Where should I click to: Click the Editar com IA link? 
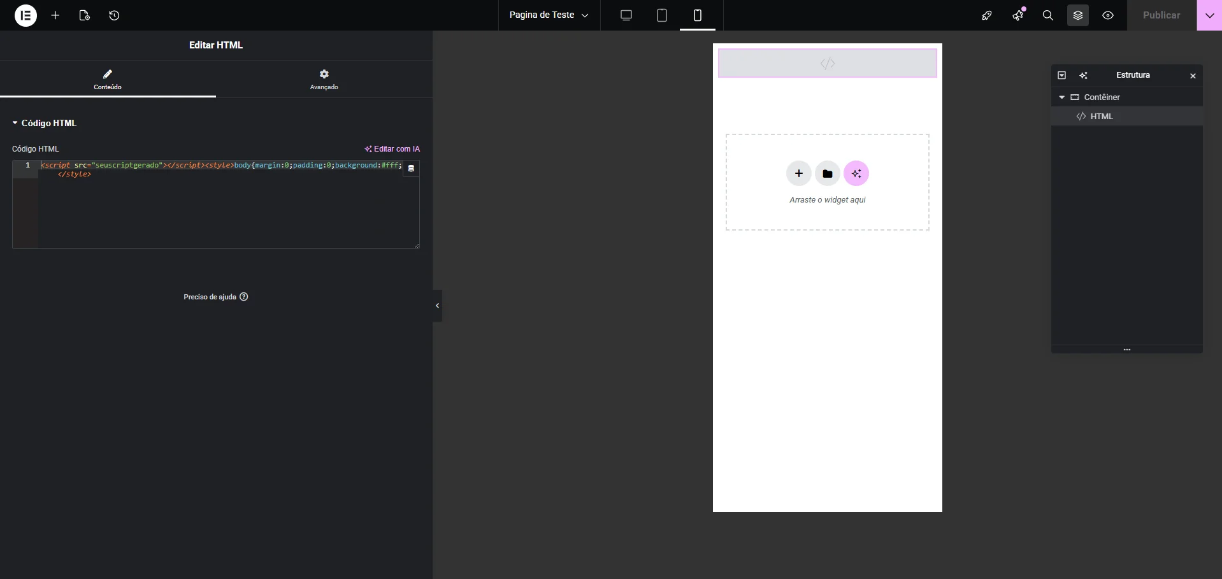(392, 149)
